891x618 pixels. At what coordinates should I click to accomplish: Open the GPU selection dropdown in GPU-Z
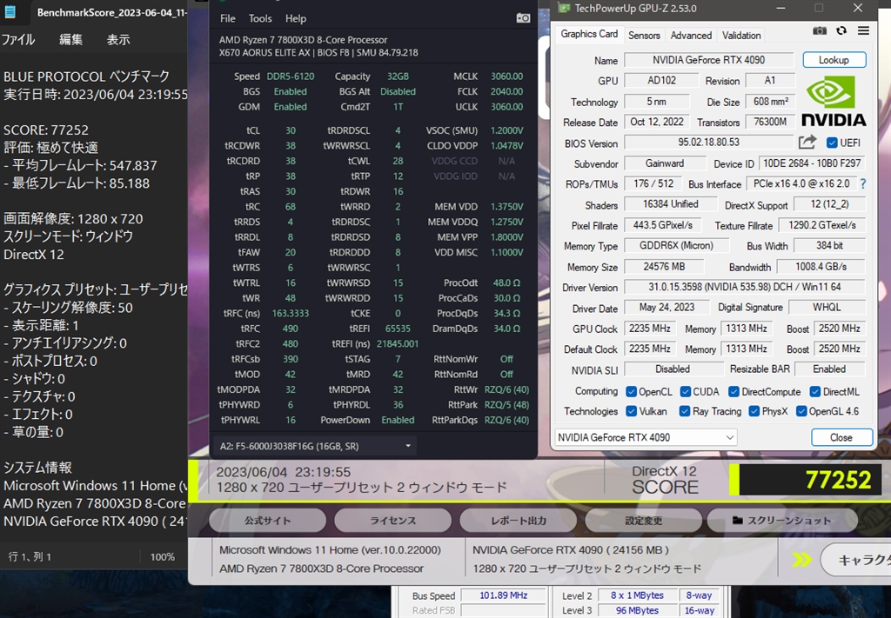646,437
